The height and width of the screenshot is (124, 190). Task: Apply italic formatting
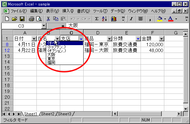pyautogui.click(x=131, y=19)
